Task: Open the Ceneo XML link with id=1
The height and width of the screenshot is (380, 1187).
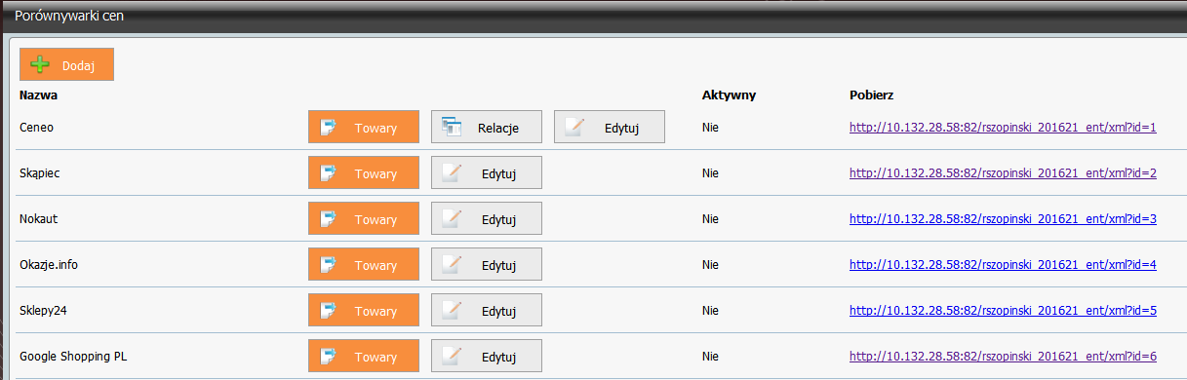Action: pyautogui.click(x=1003, y=127)
